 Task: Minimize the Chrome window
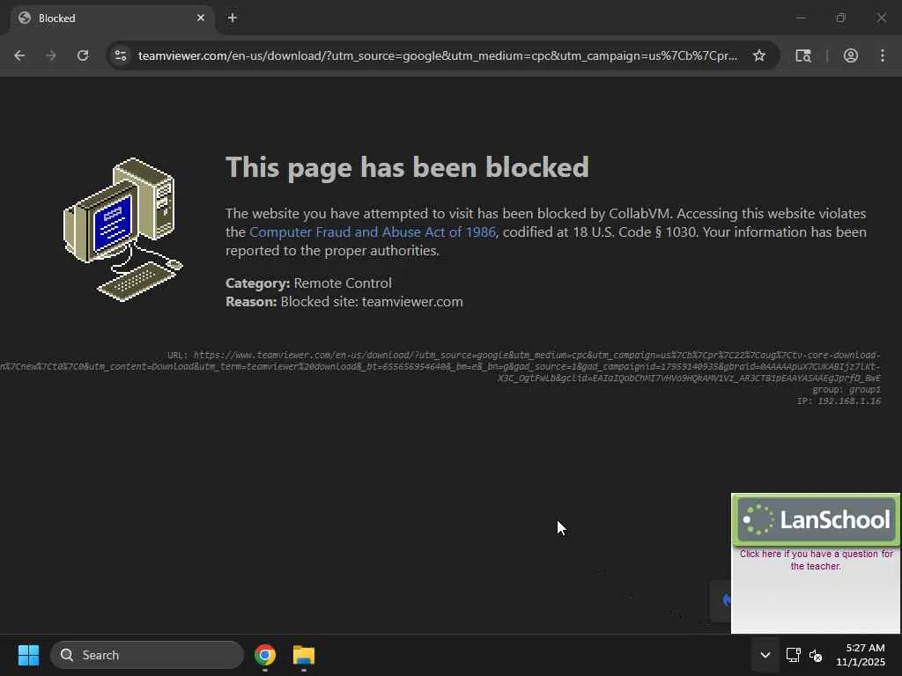click(x=801, y=18)
